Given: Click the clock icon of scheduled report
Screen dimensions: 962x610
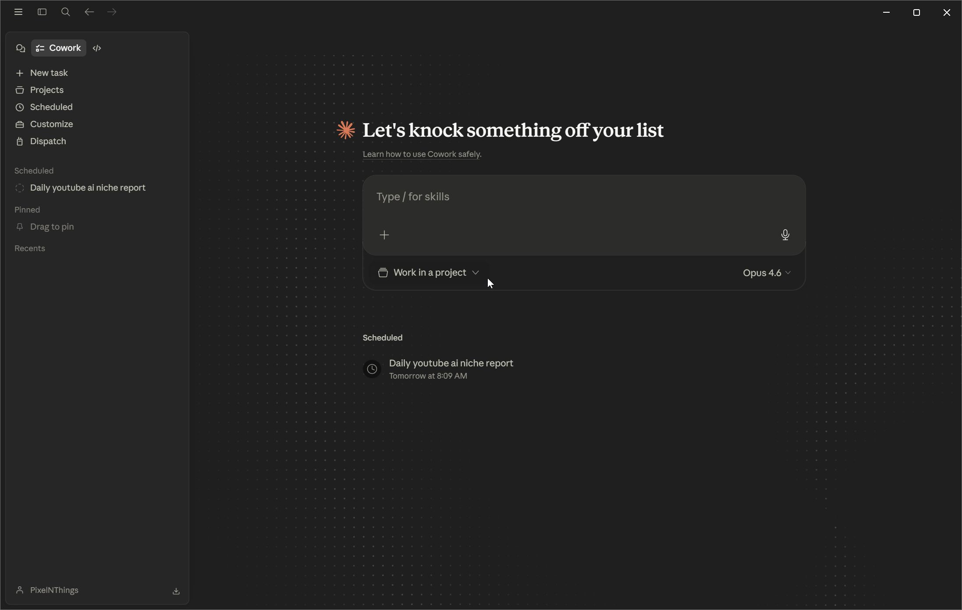Looking at the screenshot, I should click(x=372, y=369).
